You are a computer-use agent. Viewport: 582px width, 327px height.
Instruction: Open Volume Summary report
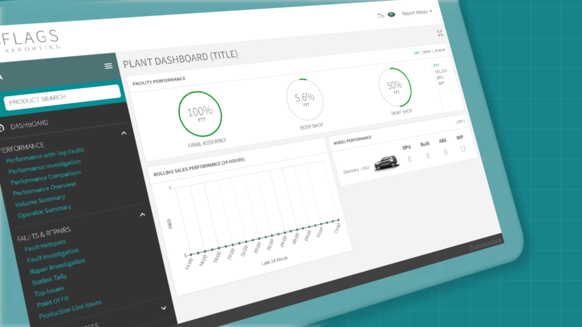(40, 201)
